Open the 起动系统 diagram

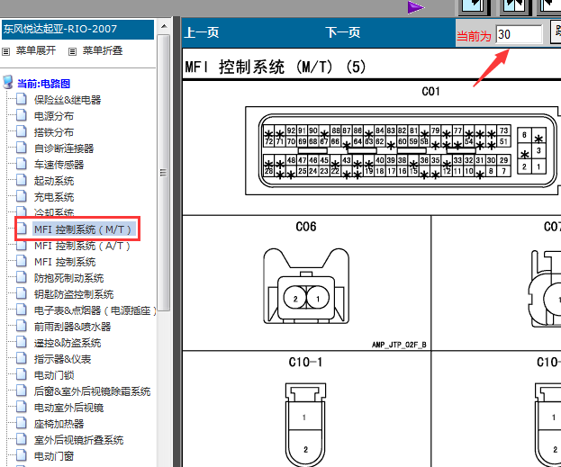click(x=54, y=181)
